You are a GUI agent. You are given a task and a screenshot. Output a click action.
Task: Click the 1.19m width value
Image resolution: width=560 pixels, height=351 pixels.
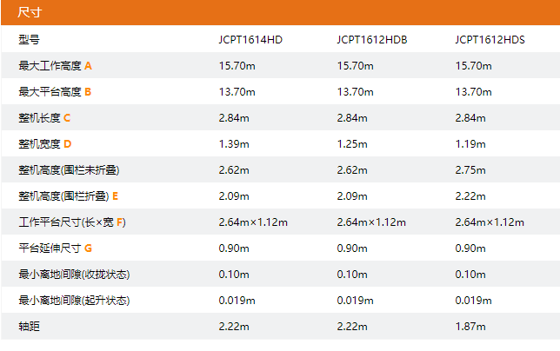[x=470, y=143]
